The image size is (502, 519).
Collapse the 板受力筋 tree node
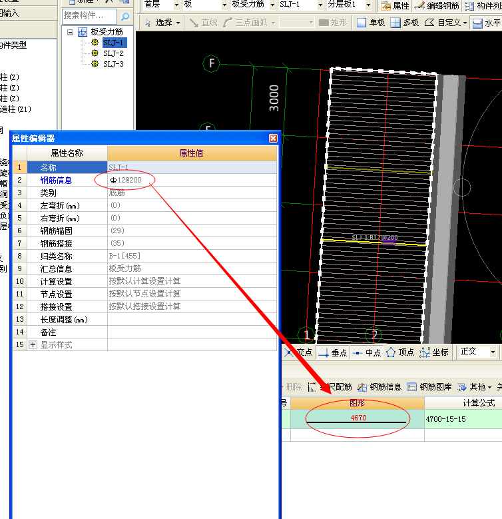pyautogui.click(x=70, y=32)
